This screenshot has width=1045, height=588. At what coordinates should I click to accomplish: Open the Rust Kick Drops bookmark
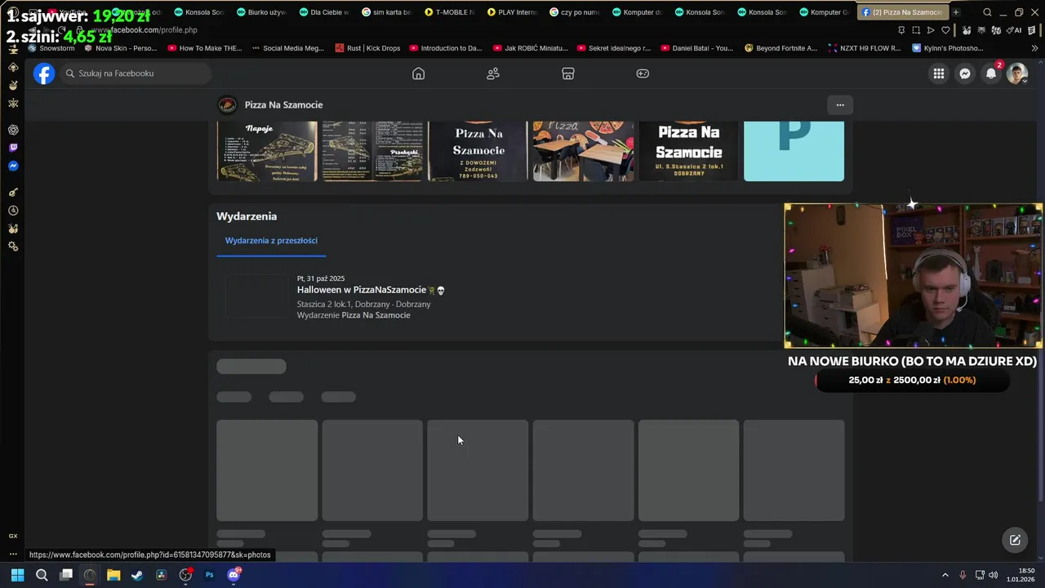(367, 48)
